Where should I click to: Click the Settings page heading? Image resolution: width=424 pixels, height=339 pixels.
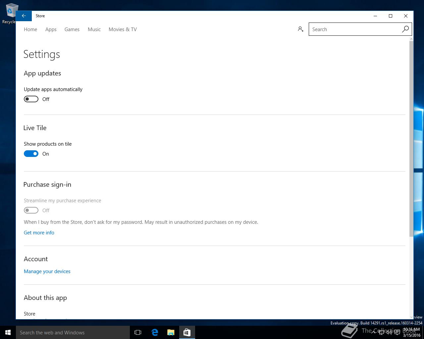(x=42, y=54)
